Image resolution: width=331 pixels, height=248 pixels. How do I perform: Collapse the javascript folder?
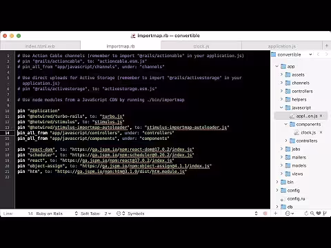[x=281, y=107]
